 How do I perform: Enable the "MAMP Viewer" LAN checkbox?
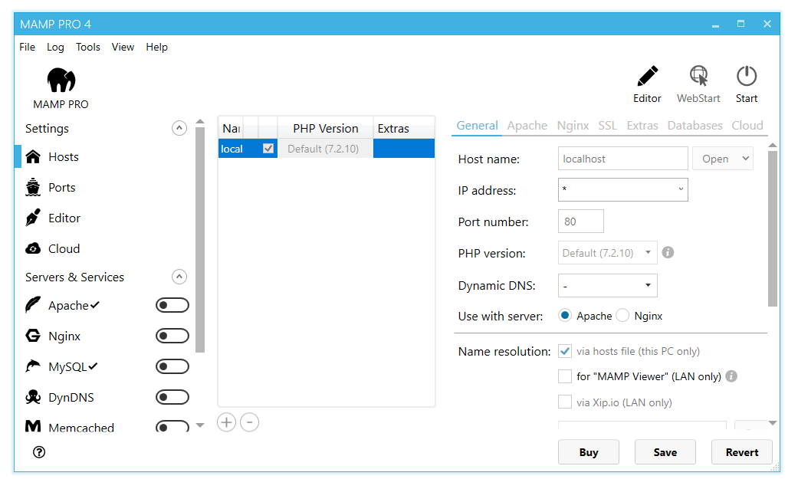(x=565, y=376)
